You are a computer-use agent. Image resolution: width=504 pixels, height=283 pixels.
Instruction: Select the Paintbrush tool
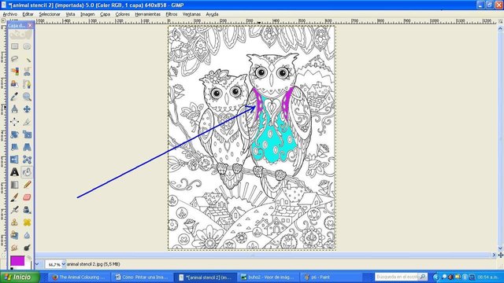(x=14, y=197)
